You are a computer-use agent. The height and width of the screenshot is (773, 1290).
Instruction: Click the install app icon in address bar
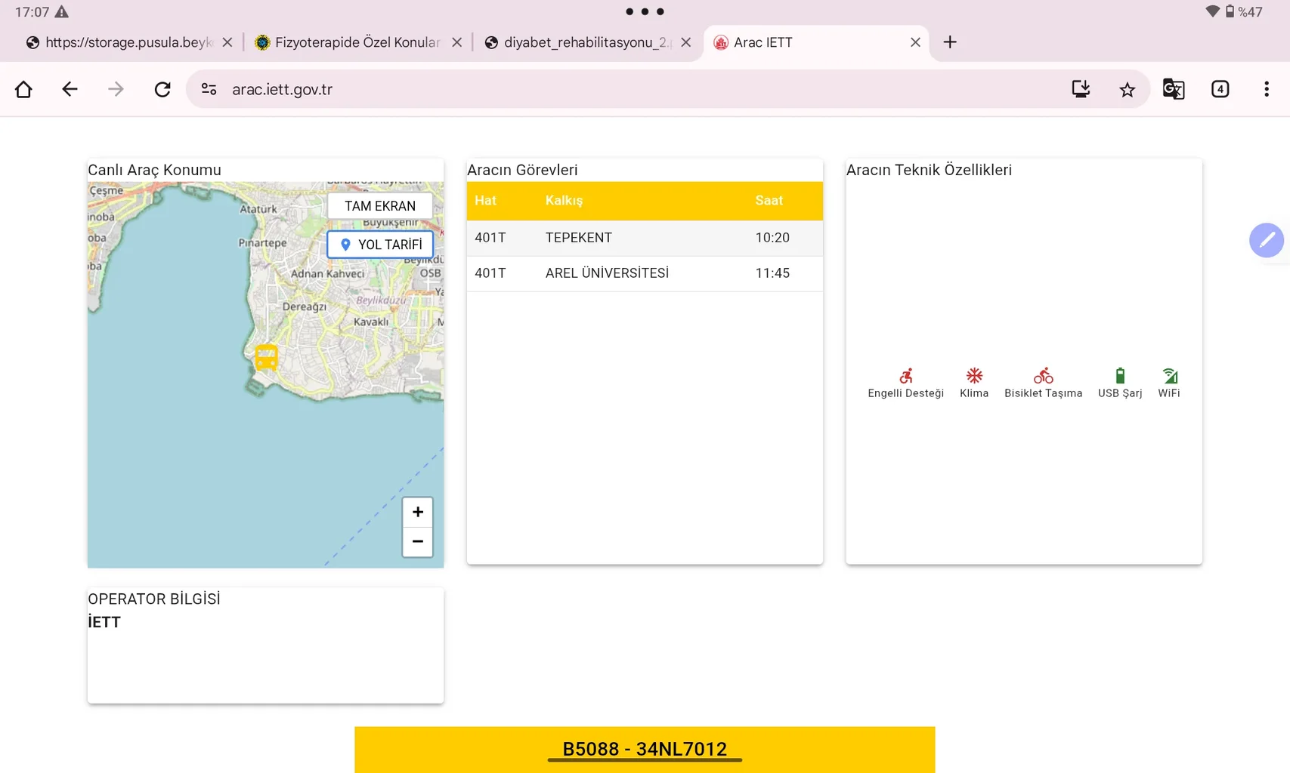coord(1081,88)
